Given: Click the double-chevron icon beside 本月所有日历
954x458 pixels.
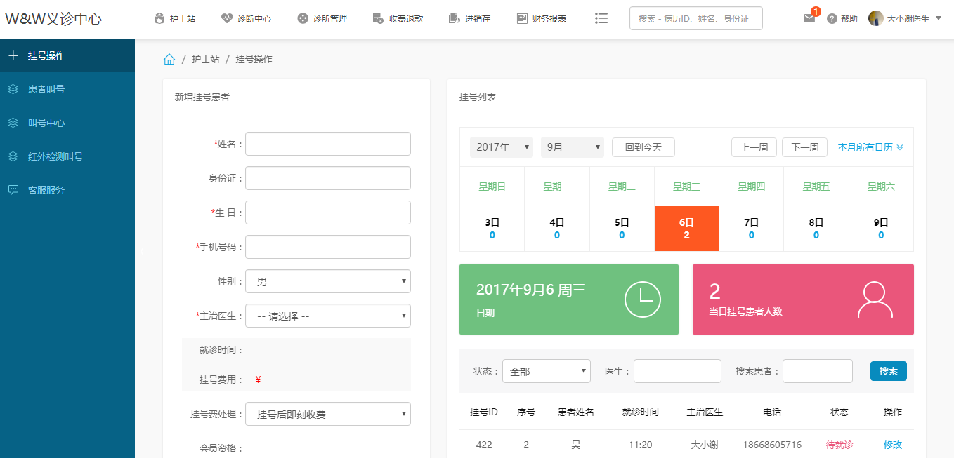Looking at the screenshot, I should (x=900, y=147).
